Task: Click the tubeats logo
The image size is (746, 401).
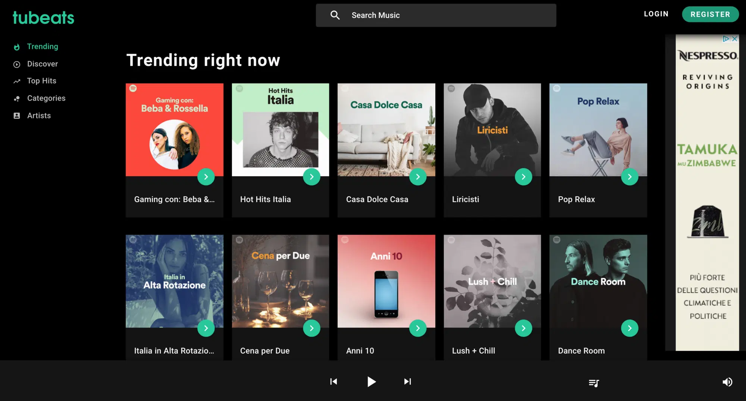Action: point(43,18)
